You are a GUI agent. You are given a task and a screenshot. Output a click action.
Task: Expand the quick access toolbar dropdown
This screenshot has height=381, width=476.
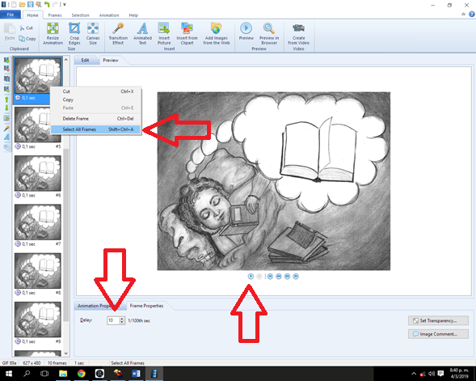coord(65,5)
